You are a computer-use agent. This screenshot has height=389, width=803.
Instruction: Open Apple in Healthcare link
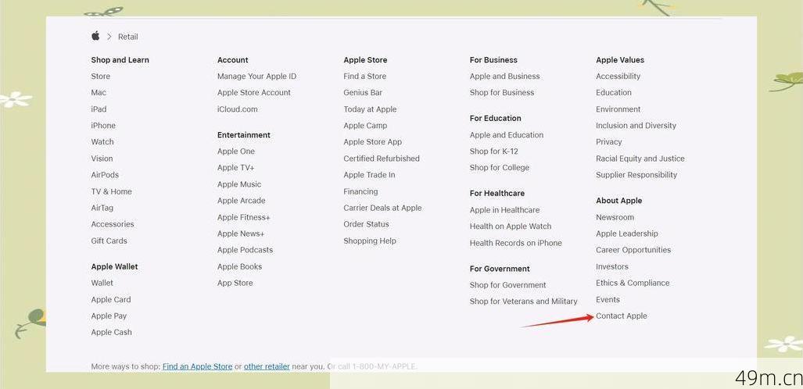coord(504,210)
